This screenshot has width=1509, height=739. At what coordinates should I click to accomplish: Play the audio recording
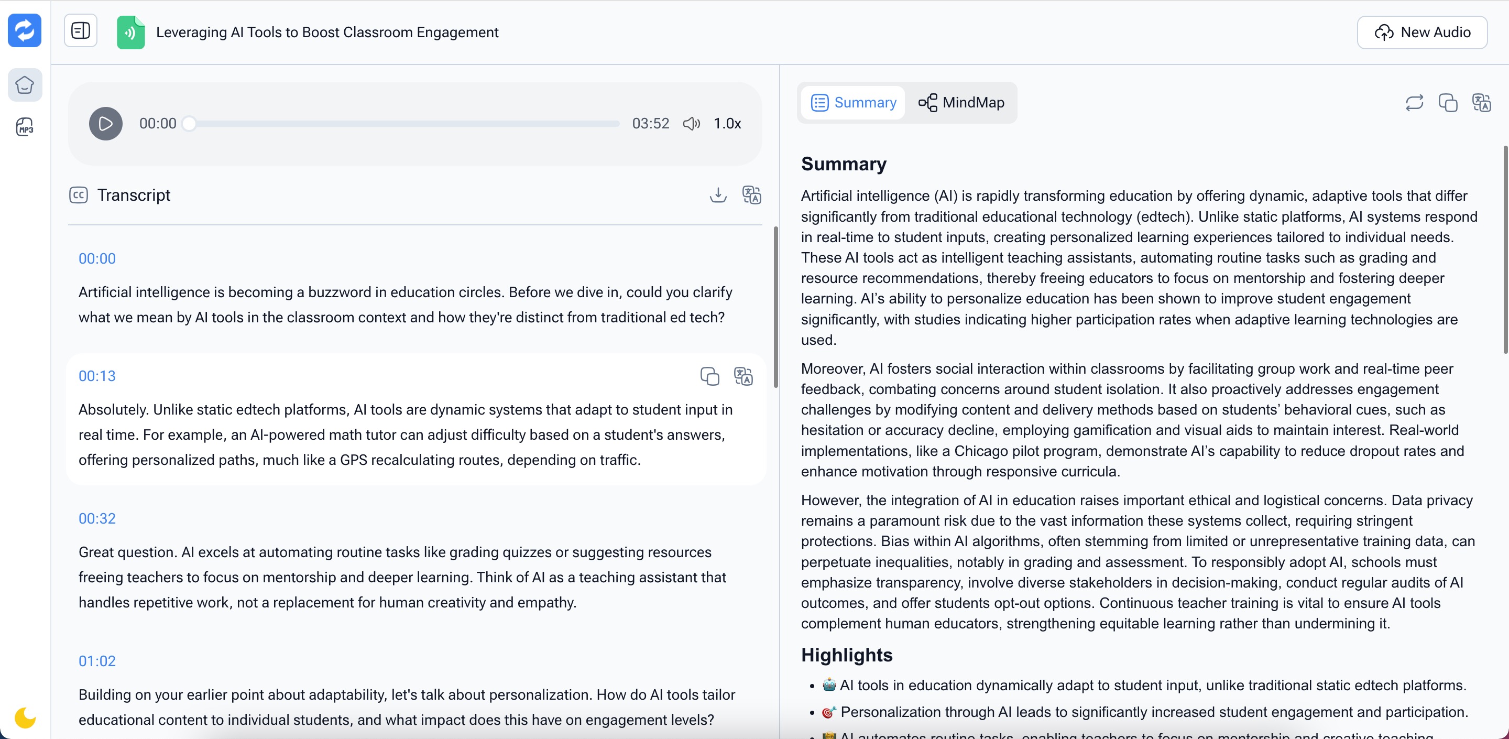pyautogui.click(x=105, y=124)
